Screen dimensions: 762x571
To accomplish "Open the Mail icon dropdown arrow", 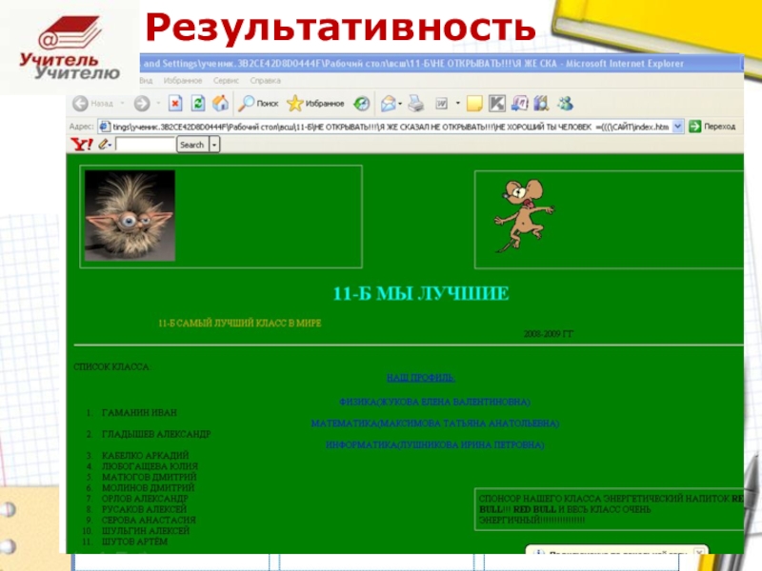I will (x=400, y=104).
